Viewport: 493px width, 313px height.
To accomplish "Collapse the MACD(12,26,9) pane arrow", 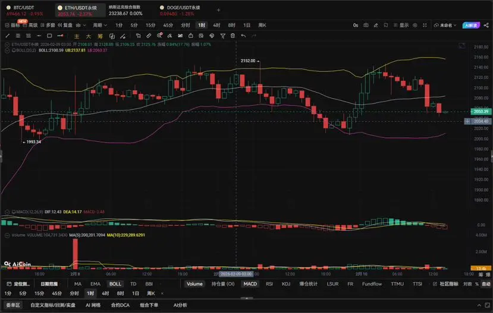I will pyautogui.click(x=7, y=212).
